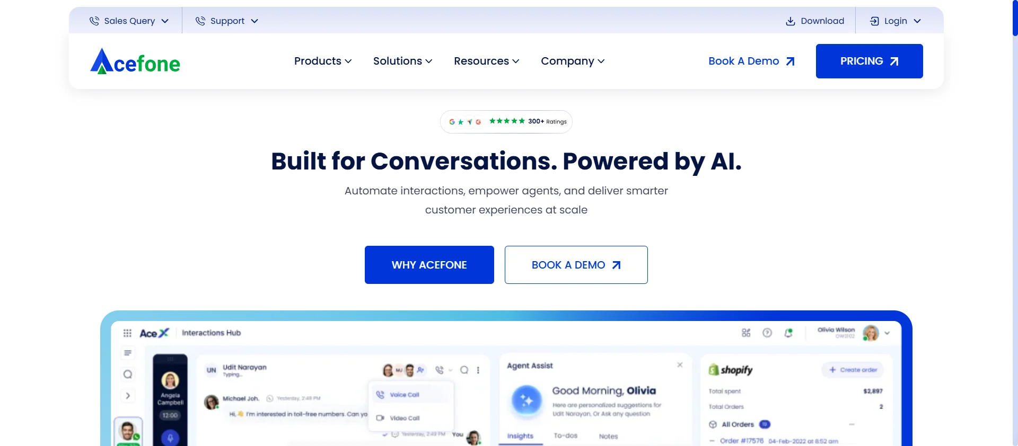Switch to the Notes tab
The width and height of the screenshot is (1018, 446).
coord(608,436)
